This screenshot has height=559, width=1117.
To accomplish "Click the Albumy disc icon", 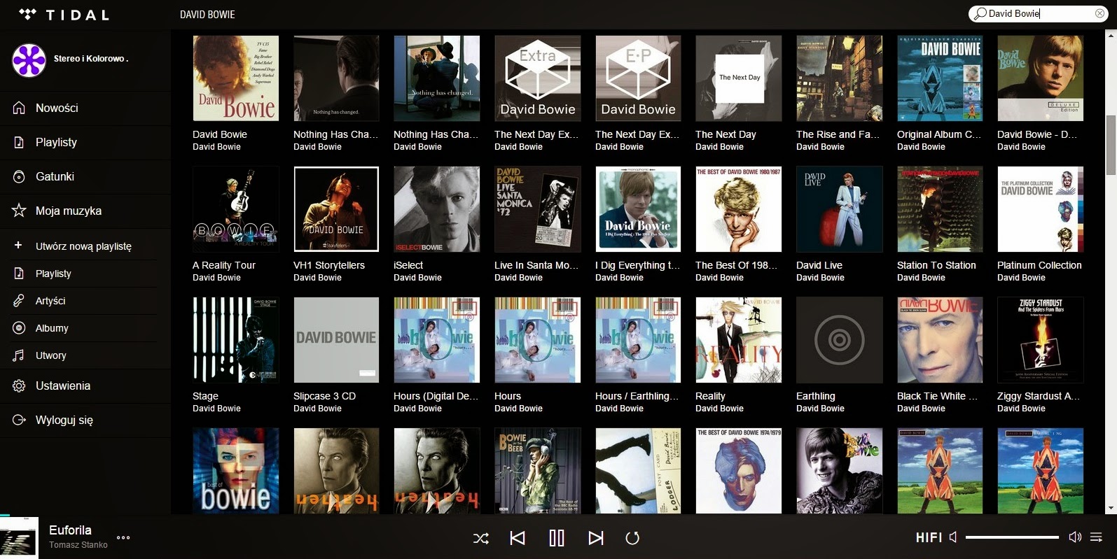I will [x=19, y=328].
